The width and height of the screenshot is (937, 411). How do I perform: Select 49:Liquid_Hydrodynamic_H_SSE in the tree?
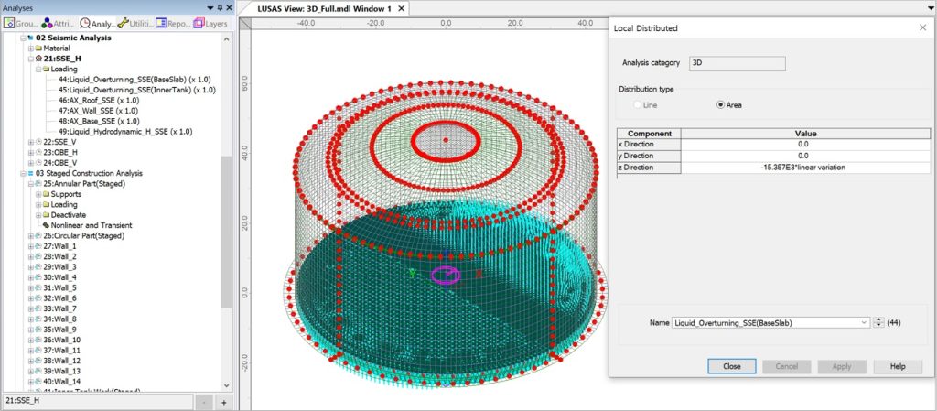124,131
